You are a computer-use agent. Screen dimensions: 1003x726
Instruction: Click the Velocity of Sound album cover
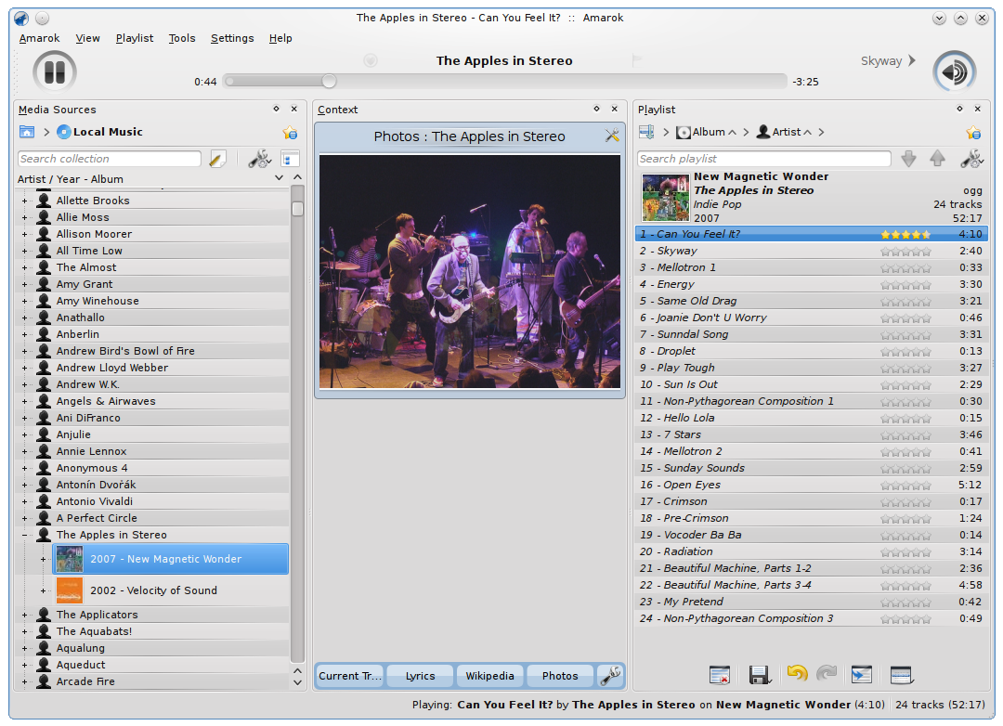click(x=69, y=590)
